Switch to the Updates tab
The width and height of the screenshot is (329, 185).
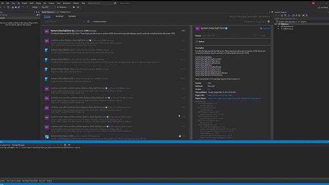coord(72,16)
